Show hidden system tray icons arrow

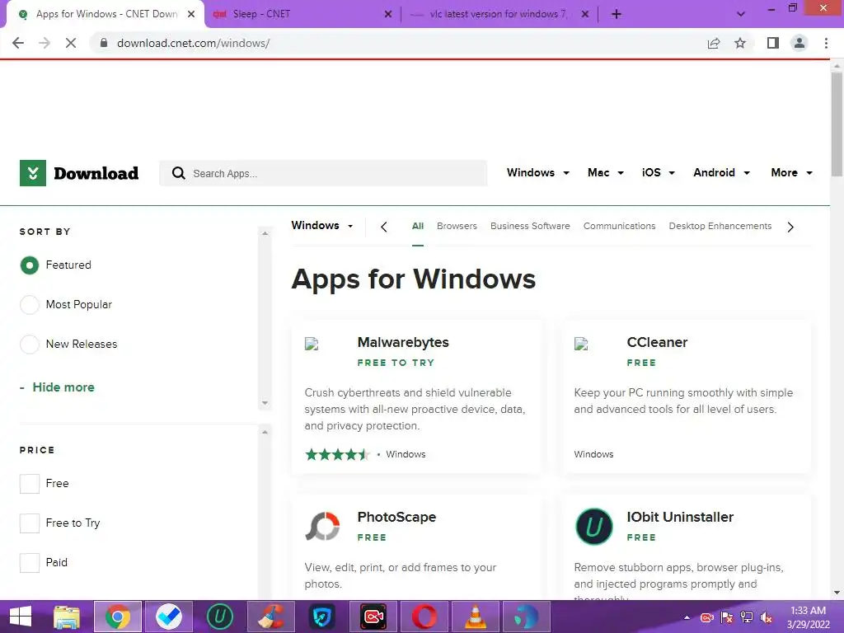point(687,617)
